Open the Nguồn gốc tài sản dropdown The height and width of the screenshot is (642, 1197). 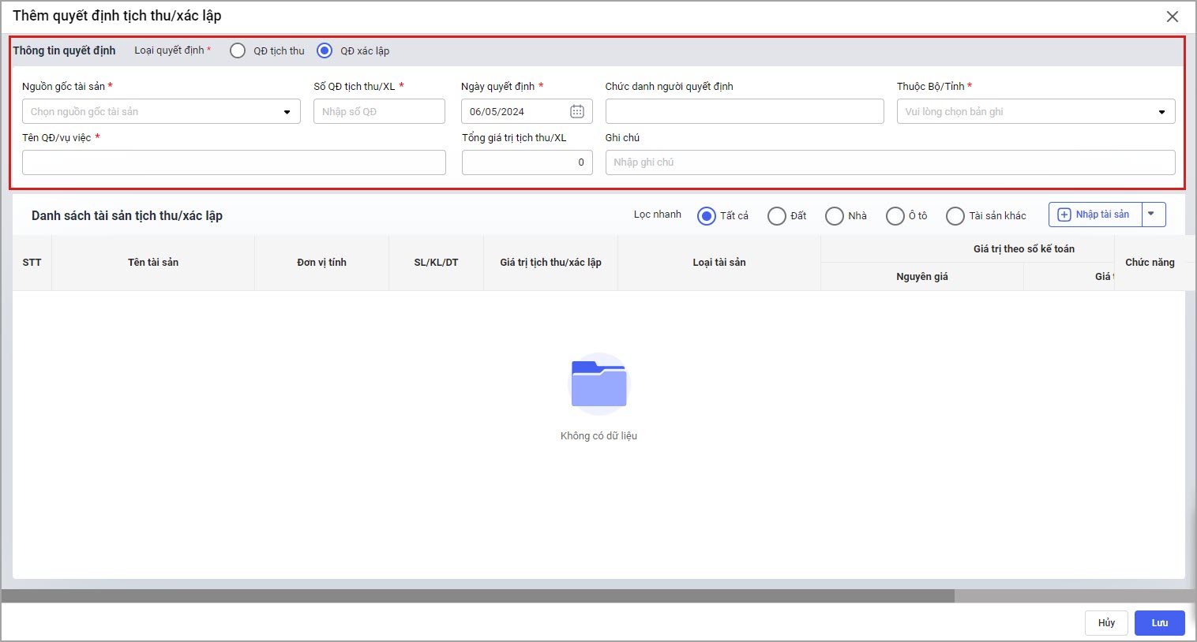coord(161,111)
